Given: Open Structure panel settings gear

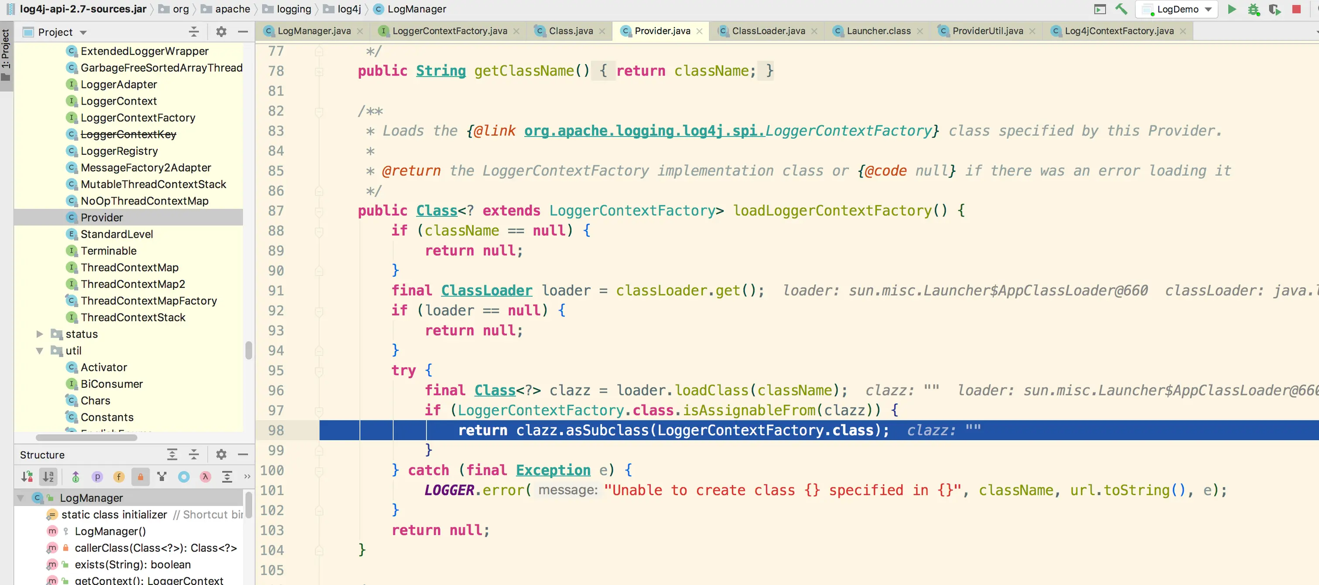Looking at the screenshot, I should point(221,455).
